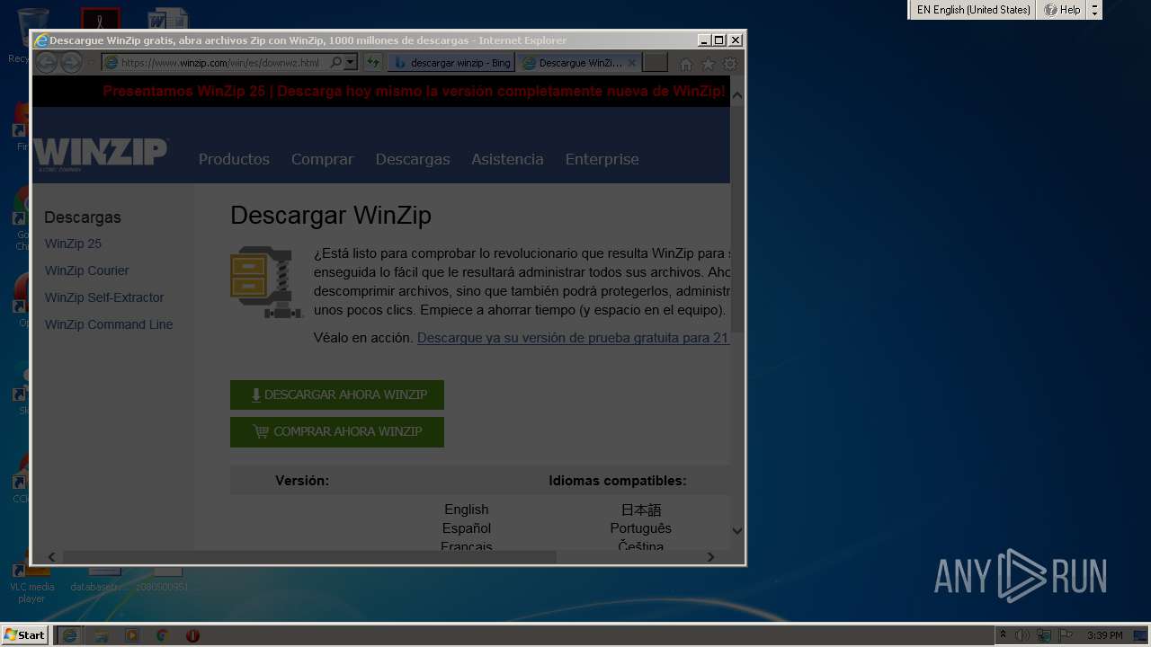
Task: Click the vertical scrollbar thumb
Action: pos(737,217)
